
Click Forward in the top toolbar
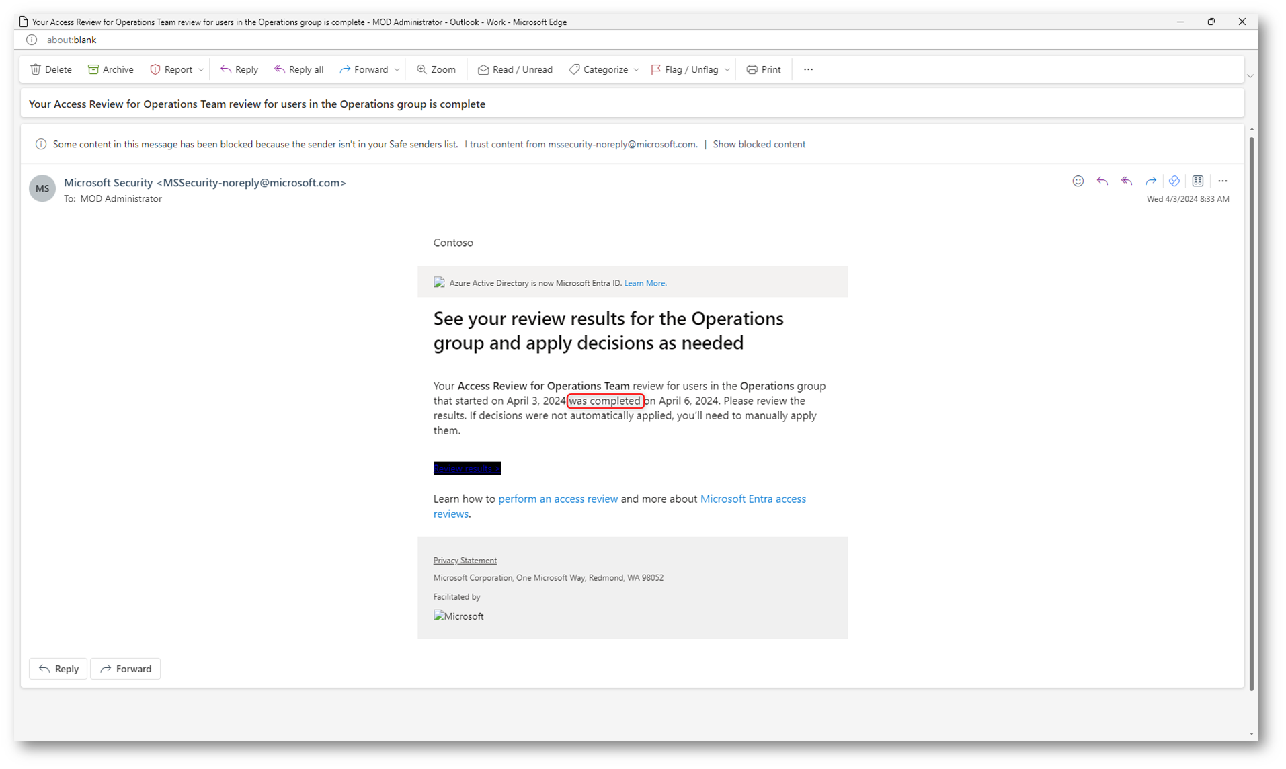(x=364, y=69)
